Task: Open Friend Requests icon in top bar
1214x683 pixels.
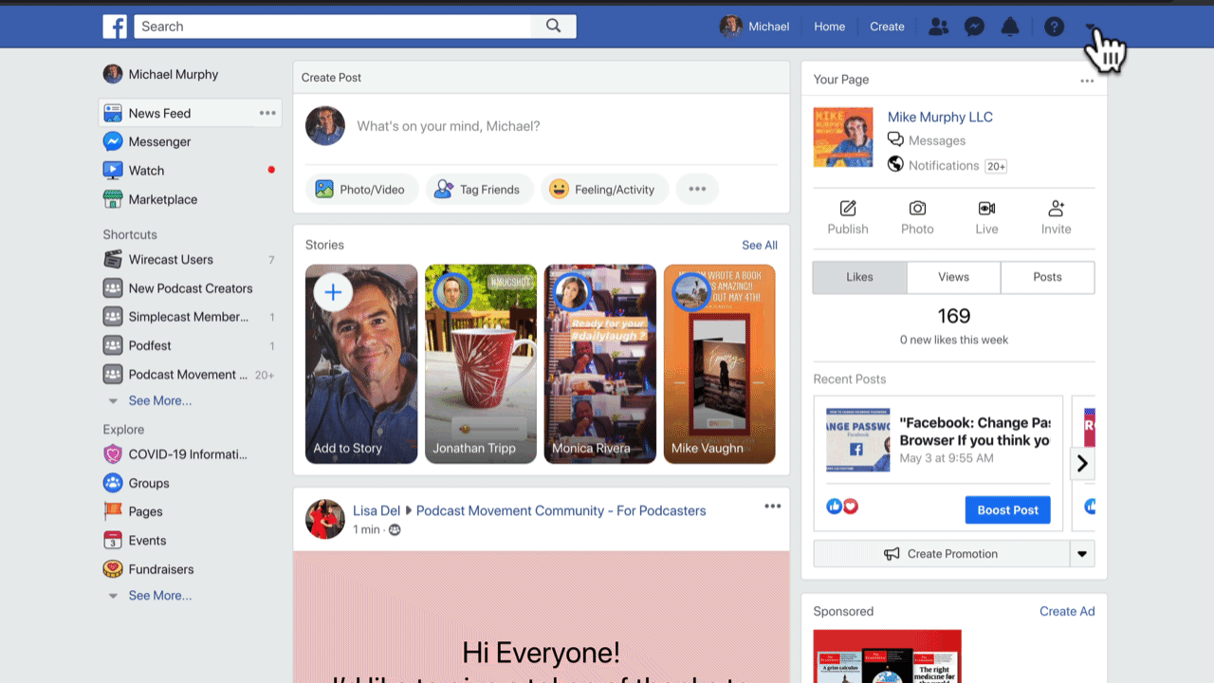Action: click(938, 27)
